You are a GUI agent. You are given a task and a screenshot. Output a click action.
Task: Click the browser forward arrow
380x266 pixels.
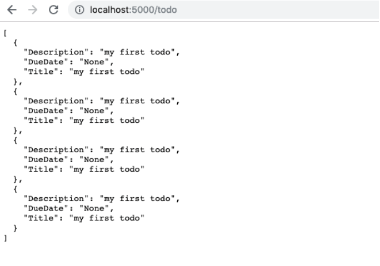[x=32, y=10]
